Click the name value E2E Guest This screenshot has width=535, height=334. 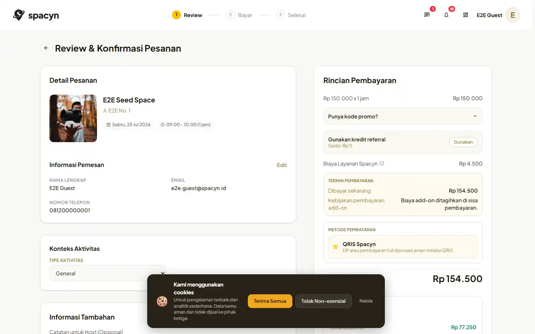click(x=62, y=188)
